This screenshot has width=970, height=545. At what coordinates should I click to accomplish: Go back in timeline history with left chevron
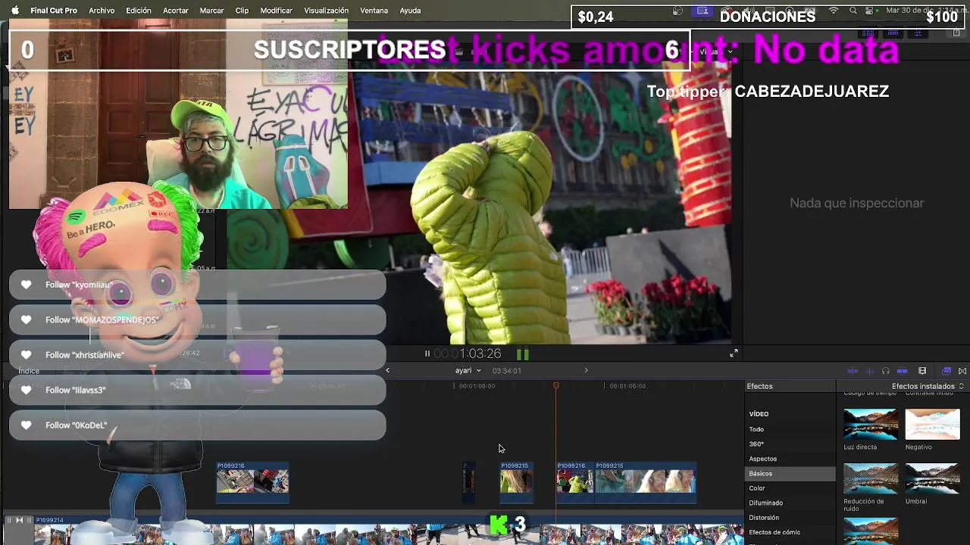(x=388, y=370)
